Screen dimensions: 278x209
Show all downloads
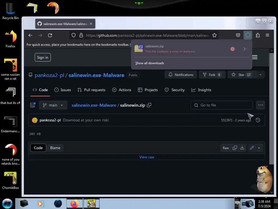(150, 63)
